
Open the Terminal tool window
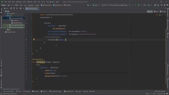click(x=35, y=91)
